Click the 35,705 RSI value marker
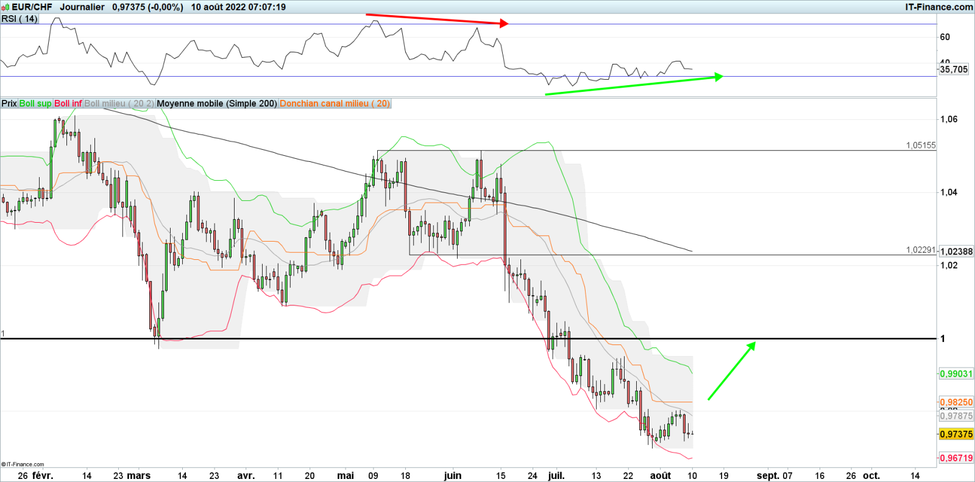975x482 pixels. [x=954, y=69]
